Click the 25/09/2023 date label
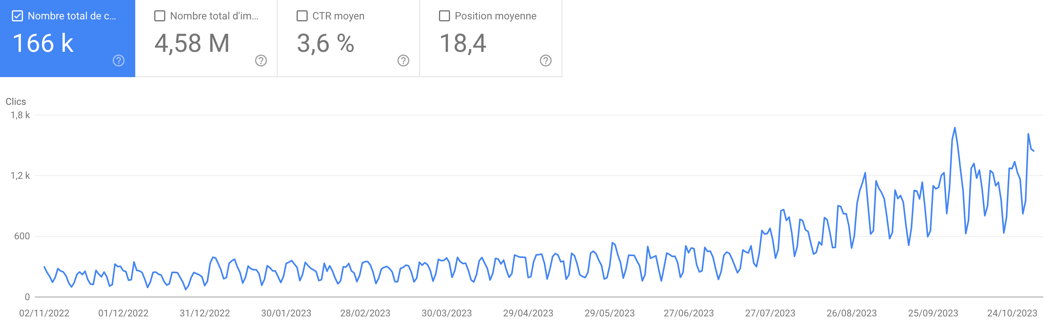This screenshot has height=333, width=1063. [x=932, y=313]
